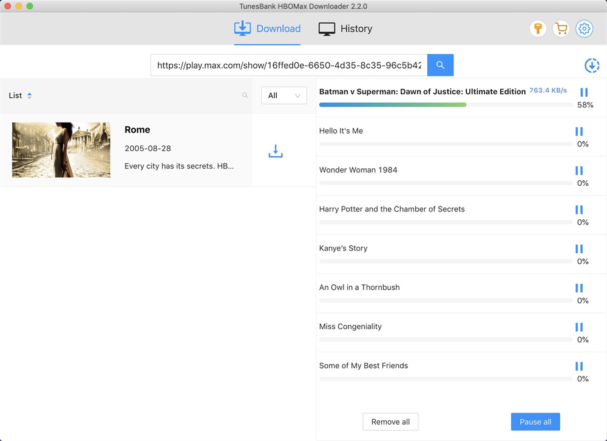Pause Harry Potter Chamber of Secrets download

(578, 210)
